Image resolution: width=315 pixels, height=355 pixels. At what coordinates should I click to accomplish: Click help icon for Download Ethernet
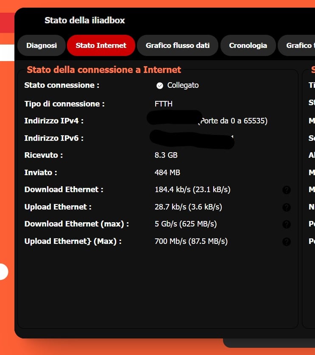click(287, 190)
